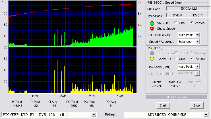Click the 2GB axis label
The image size is (211, 119).
pos(63,96)
